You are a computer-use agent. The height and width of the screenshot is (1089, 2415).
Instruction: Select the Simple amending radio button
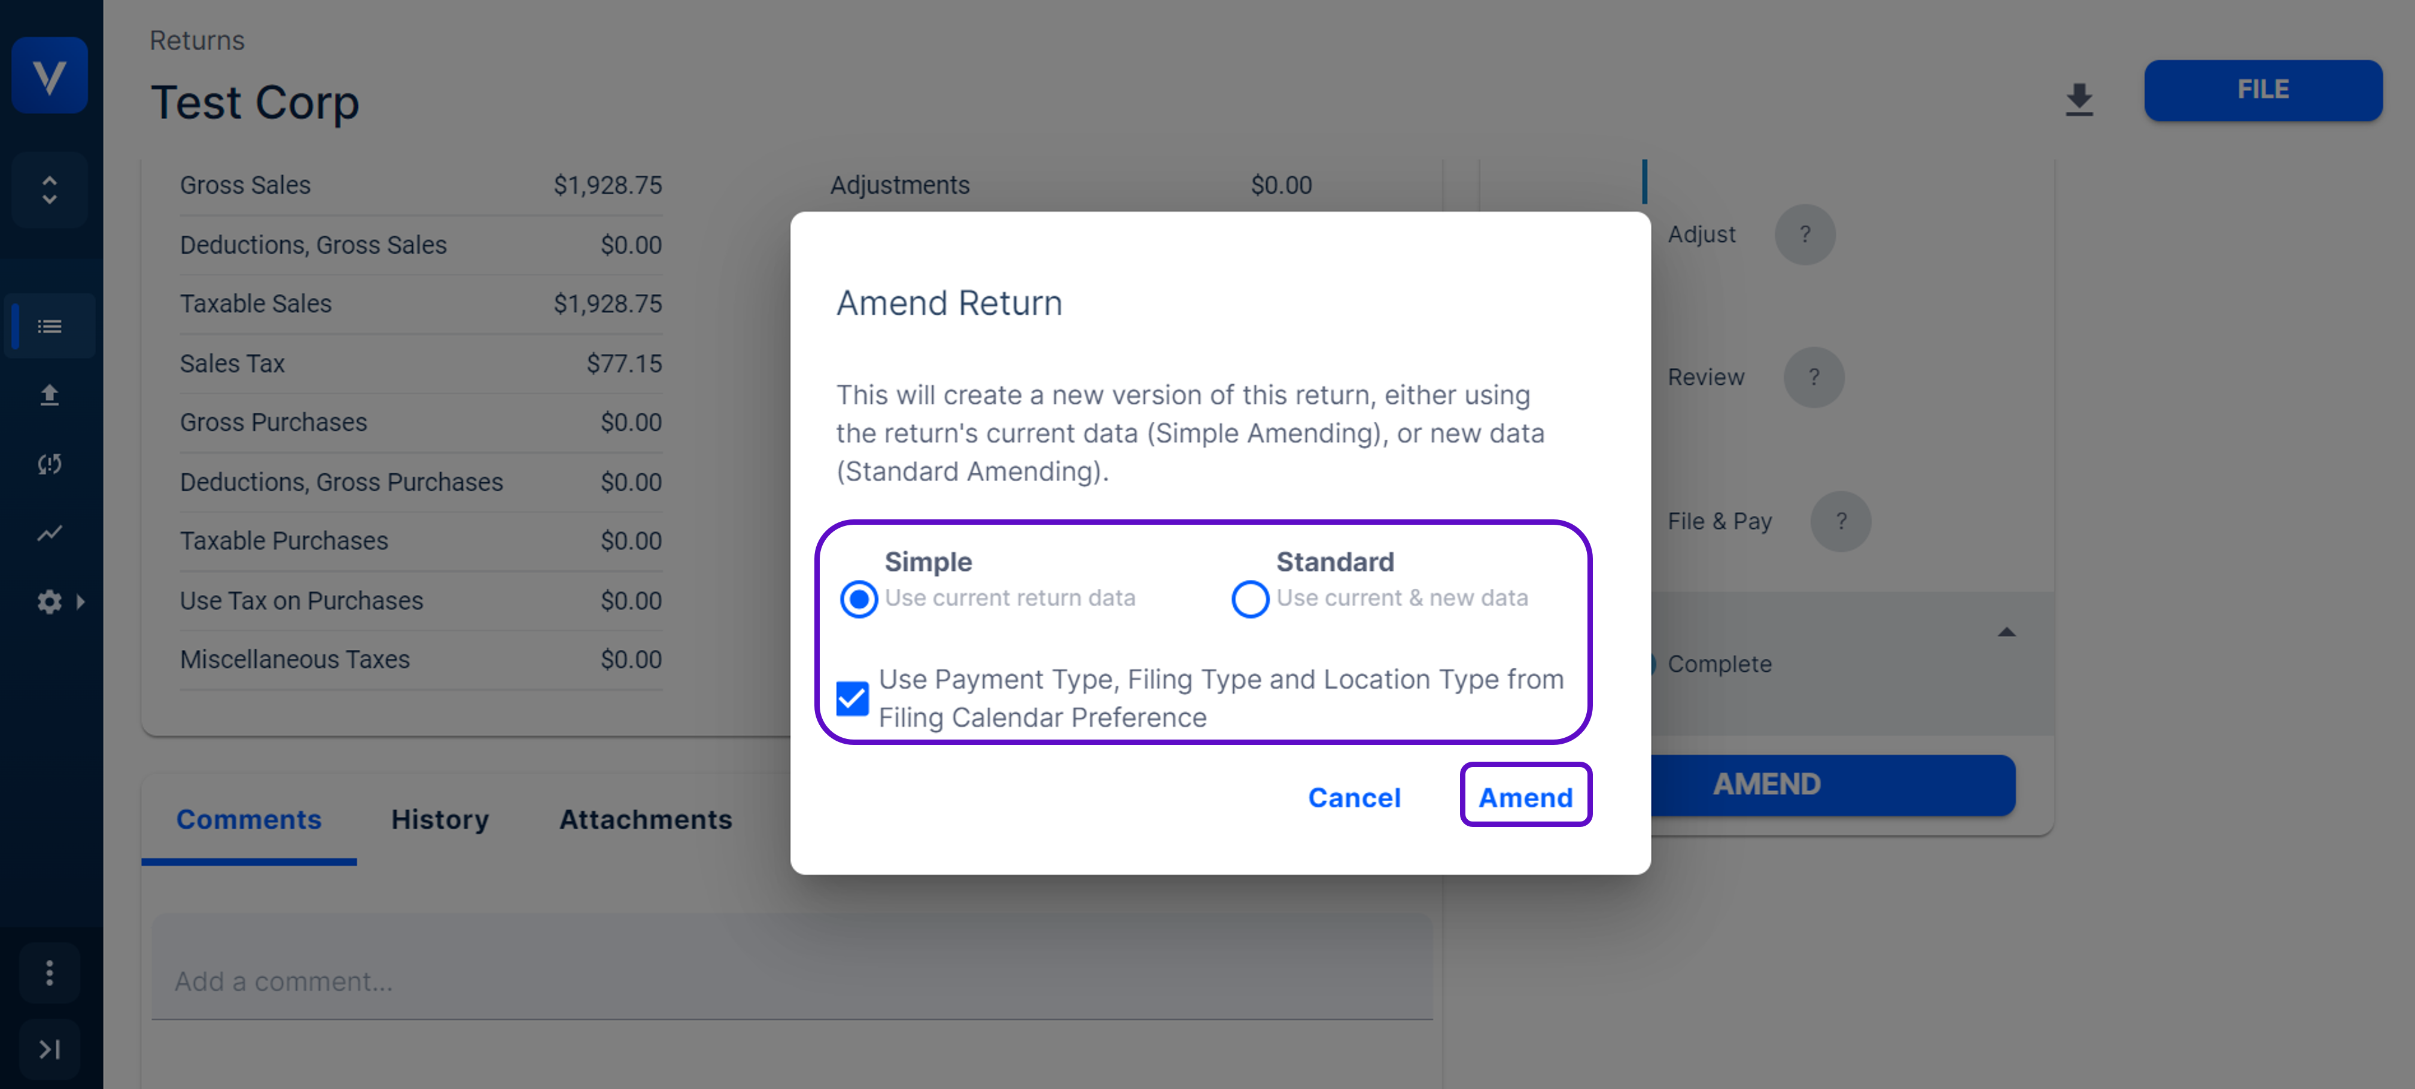tap(858, 599)
